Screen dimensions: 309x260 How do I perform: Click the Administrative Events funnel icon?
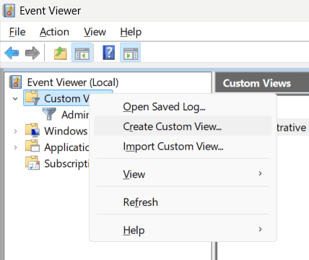coord(49,114)
